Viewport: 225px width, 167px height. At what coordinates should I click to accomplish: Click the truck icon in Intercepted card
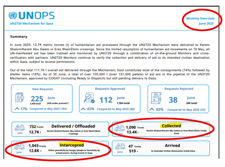[x=20, y=147]
